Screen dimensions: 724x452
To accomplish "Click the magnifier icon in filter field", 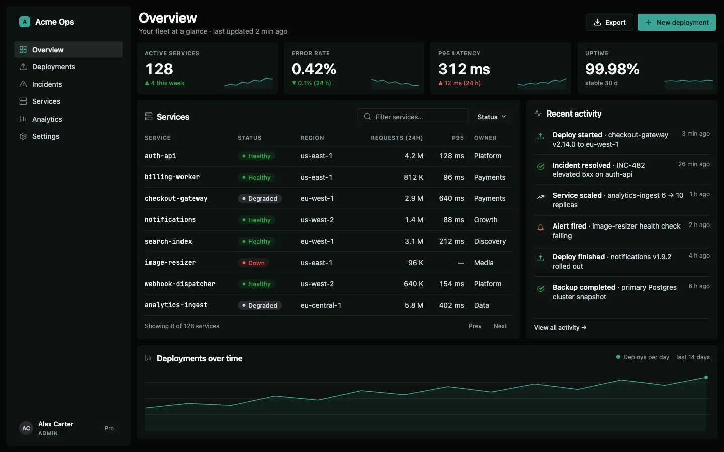I will 368,117.
